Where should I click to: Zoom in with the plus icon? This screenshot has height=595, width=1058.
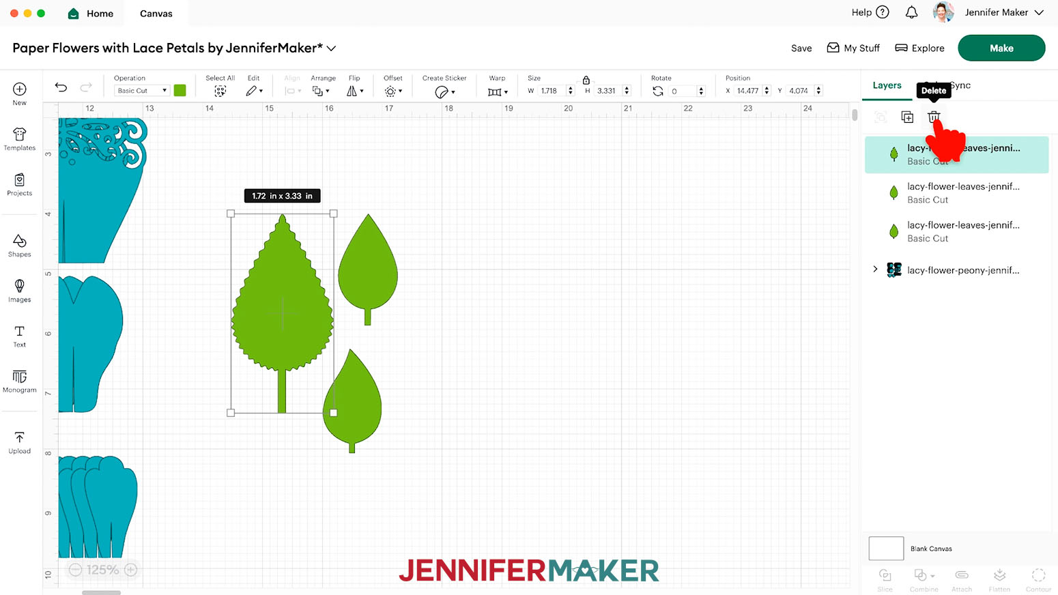pyautogui.click(x=131, y=569)
